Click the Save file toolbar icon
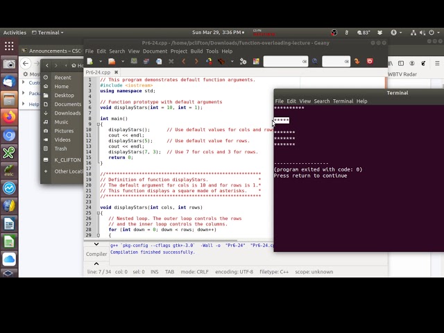The height and width of the screenshot is (333, 444). 134,61
